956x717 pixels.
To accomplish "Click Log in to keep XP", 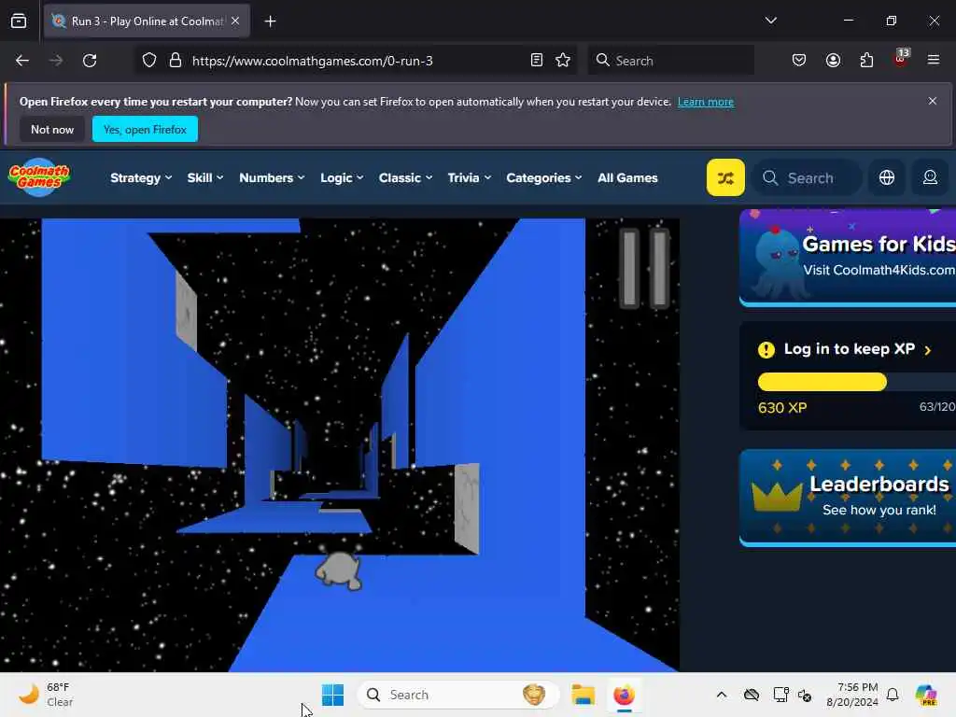I will [x=849, y=349].
